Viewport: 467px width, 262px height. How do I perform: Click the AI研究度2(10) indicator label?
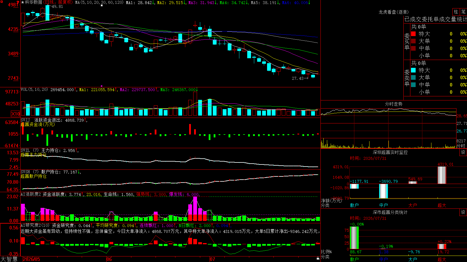pyautogui.click(x=35, y=225)
